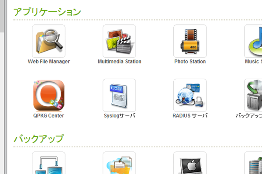The height and width of the screenshot is (174, 262).
Task: Click the vertical scrollbar handle on the left edge
Action: (2, 16)
